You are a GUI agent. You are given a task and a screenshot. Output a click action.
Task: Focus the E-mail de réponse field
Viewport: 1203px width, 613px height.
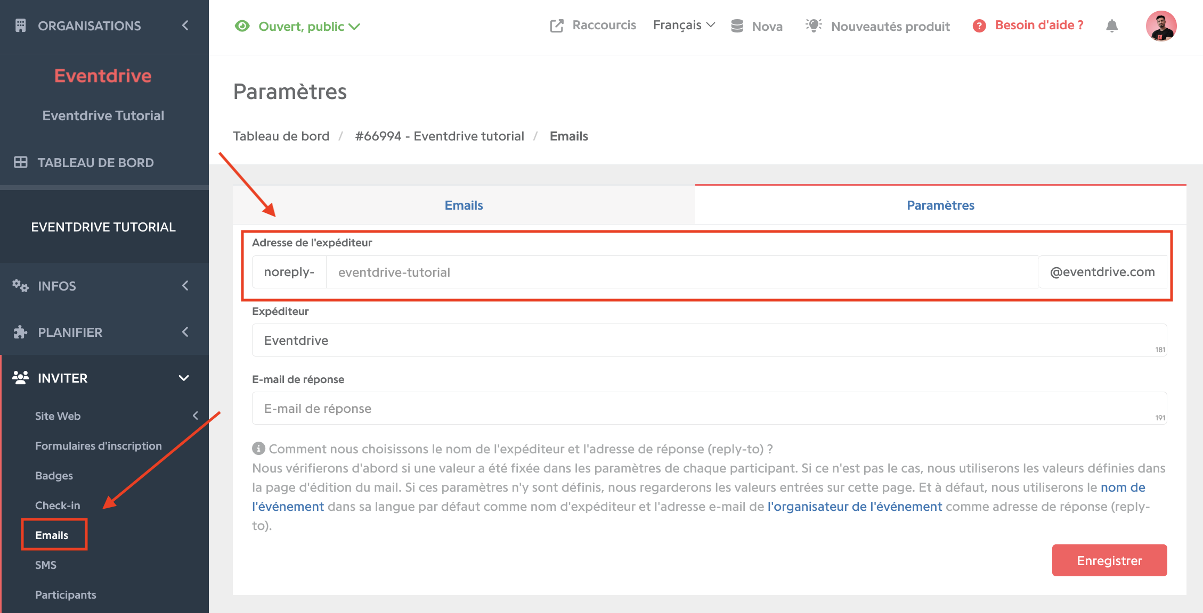pyautogui.click(x=710, y=408)
